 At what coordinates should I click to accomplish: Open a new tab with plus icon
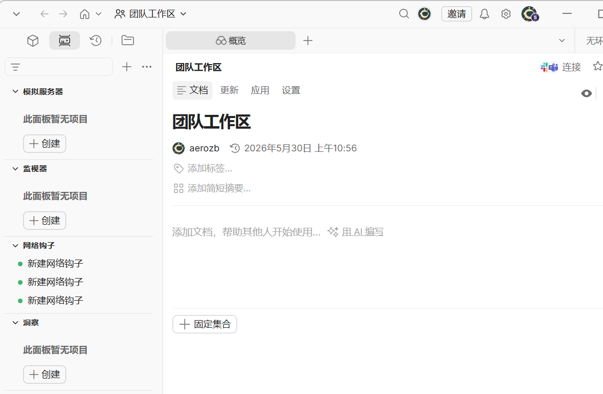307,41
